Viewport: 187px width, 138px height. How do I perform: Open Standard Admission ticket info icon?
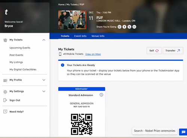101,95
